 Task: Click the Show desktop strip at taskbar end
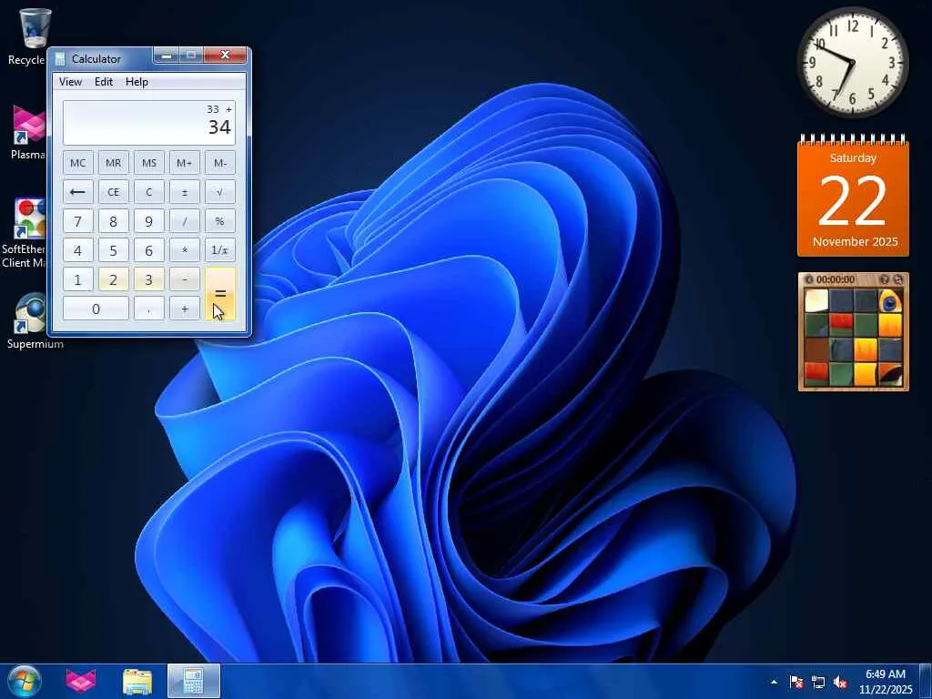point(926,681)
